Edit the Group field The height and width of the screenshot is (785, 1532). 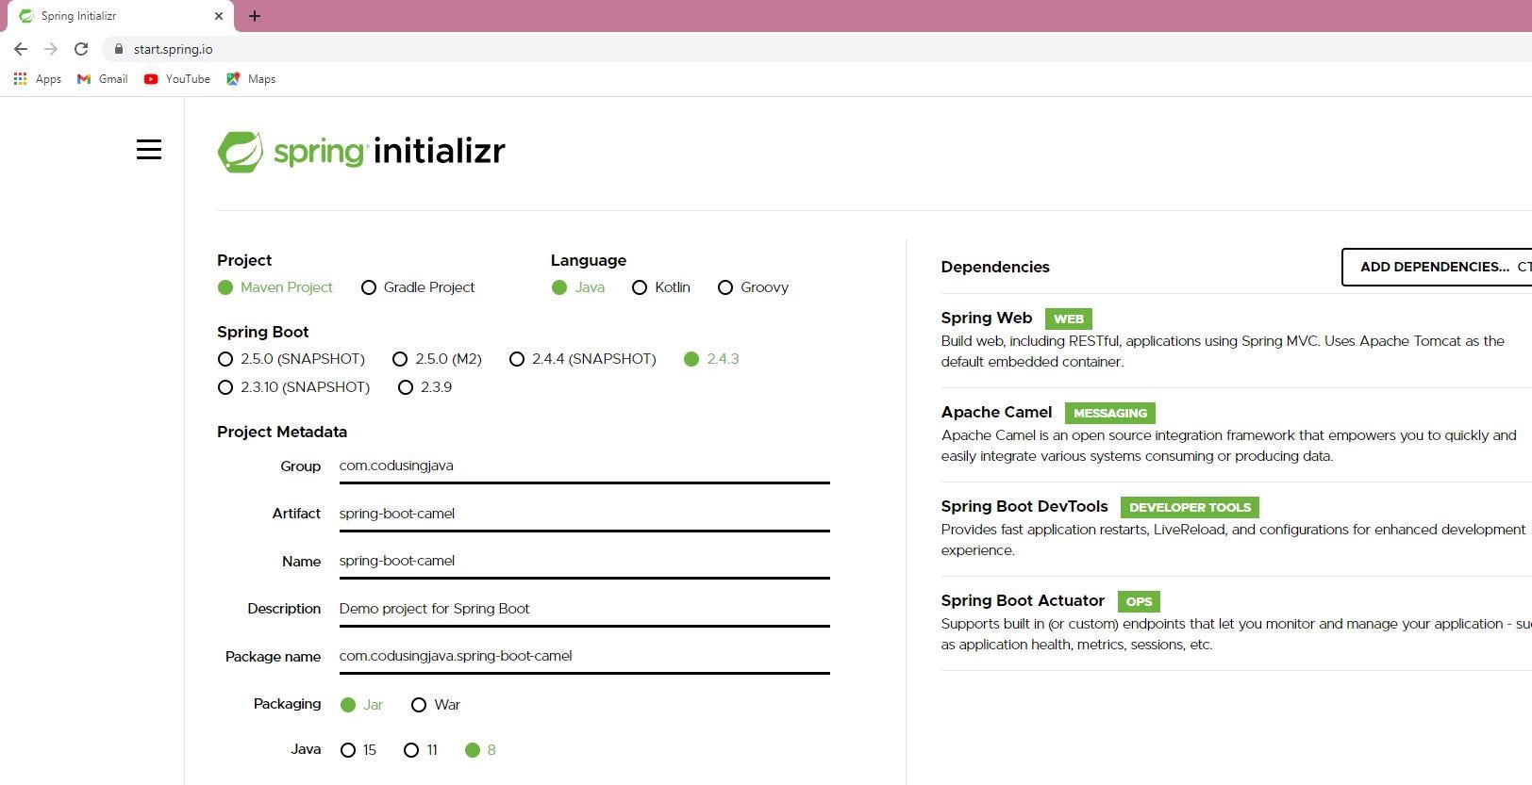click(585, 466)
